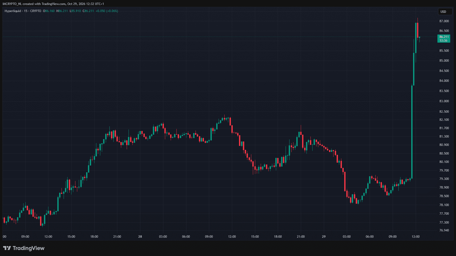Select the 29 date marker on time axis
456x256 pixels.
click(324, 237)
